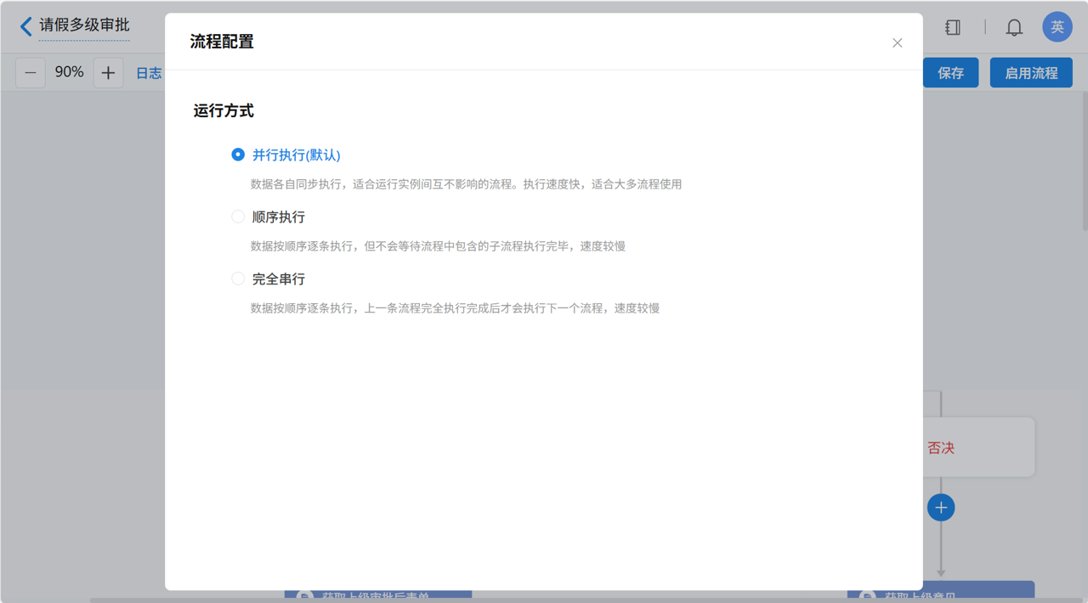Image resolution: width=1088 pixels, height=603 pixels.
Task: Open the notification bell
Action: click(x=1014, y=27)
